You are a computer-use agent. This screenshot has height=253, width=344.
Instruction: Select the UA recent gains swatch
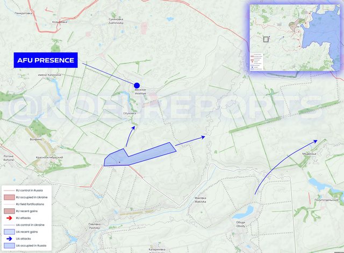click(9, 231)
